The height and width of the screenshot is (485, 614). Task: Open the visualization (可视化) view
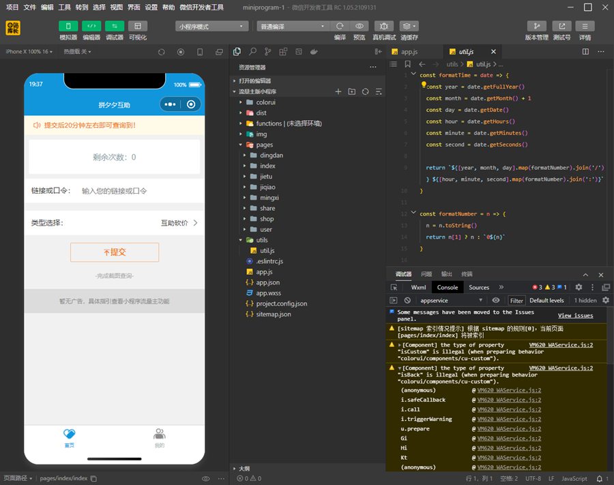click(138, 26)
